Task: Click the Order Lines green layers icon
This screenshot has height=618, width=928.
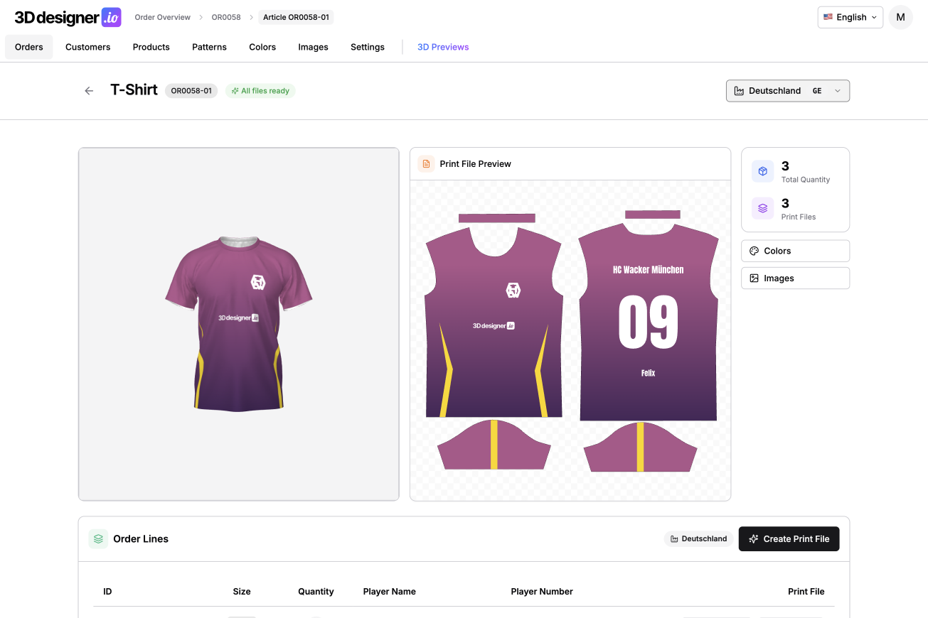Action: [98, 539]
